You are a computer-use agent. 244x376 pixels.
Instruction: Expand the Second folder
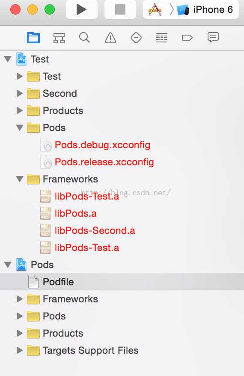20,93
